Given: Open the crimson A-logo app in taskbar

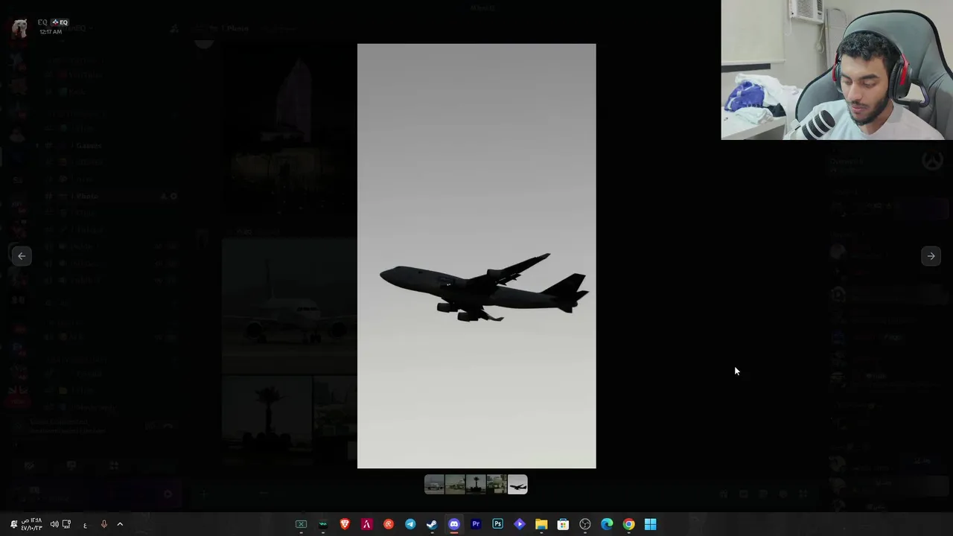Looking at the screenshot, I should (x=366, y=525).
